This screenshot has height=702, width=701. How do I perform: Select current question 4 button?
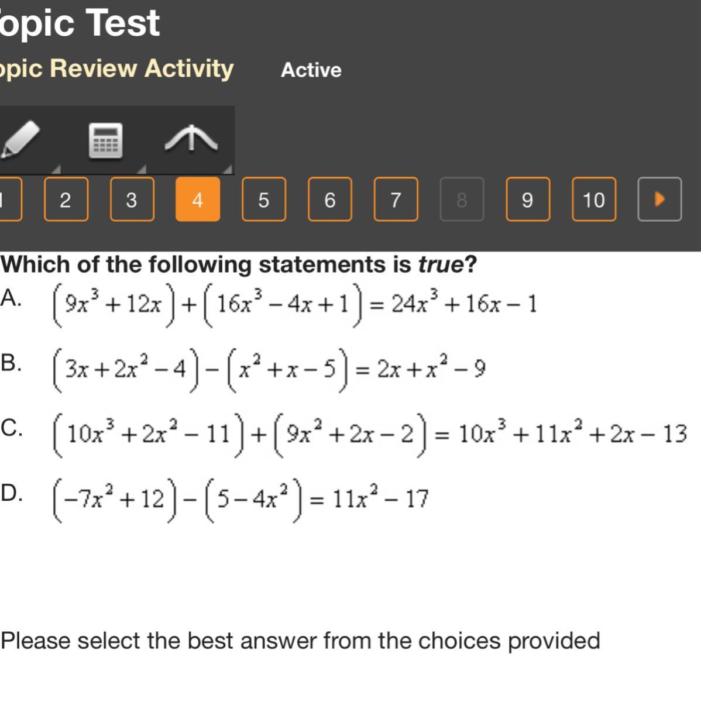coord(198,199)
